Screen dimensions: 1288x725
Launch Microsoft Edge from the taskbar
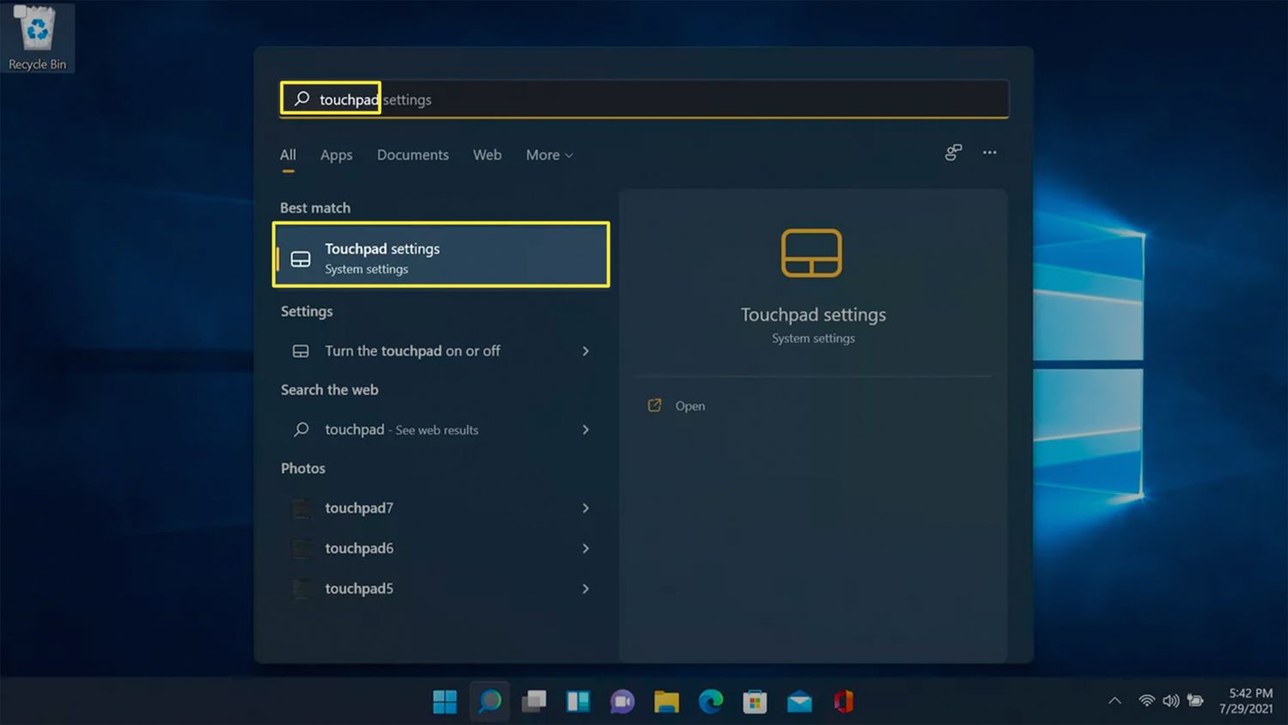tap(711, 702)
